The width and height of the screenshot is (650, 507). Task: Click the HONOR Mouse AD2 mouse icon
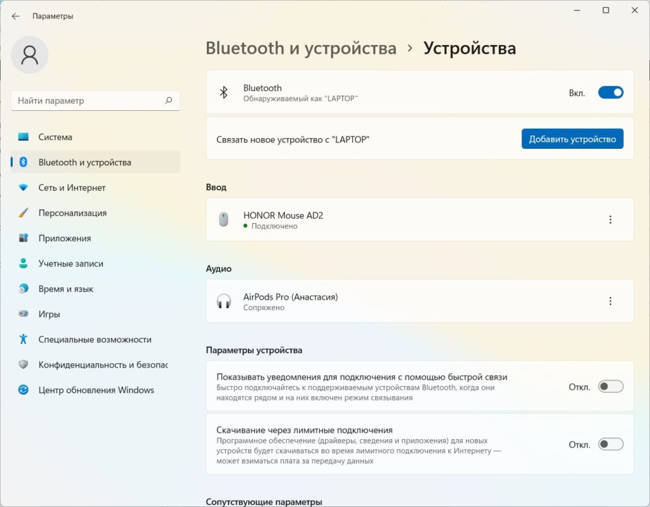pos(223,219)
